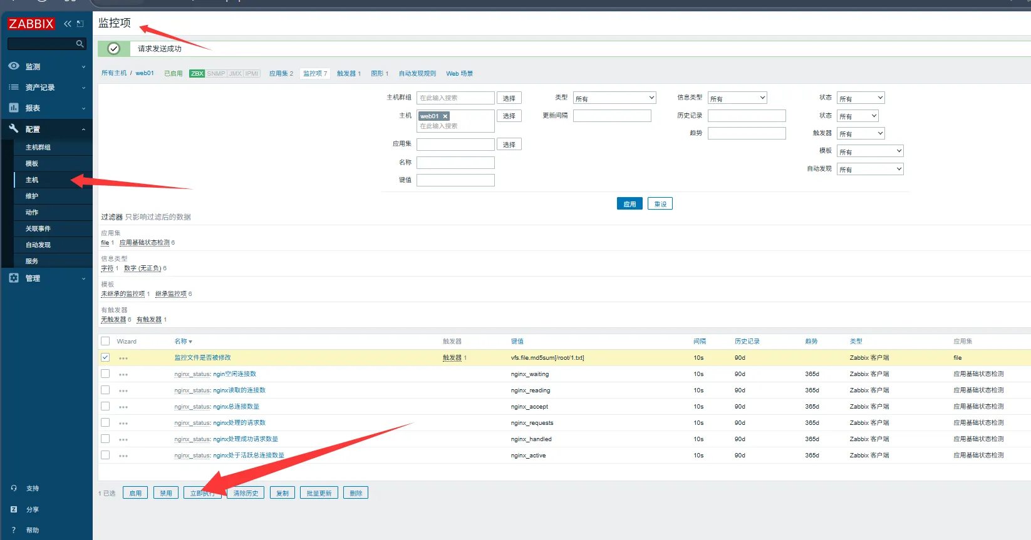Screen dimensions: 1031x540
Task: Collapse the sidebar with double-chevron icon
Action: [68, 24]
